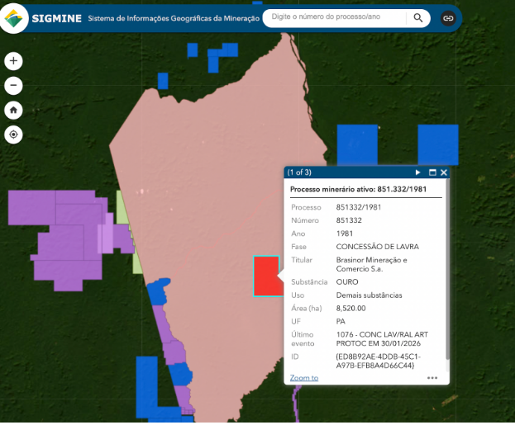The height and width of the screenshot is (425, 515).
Task: Click the SIGMINE logo
Action: coord(14,17)
